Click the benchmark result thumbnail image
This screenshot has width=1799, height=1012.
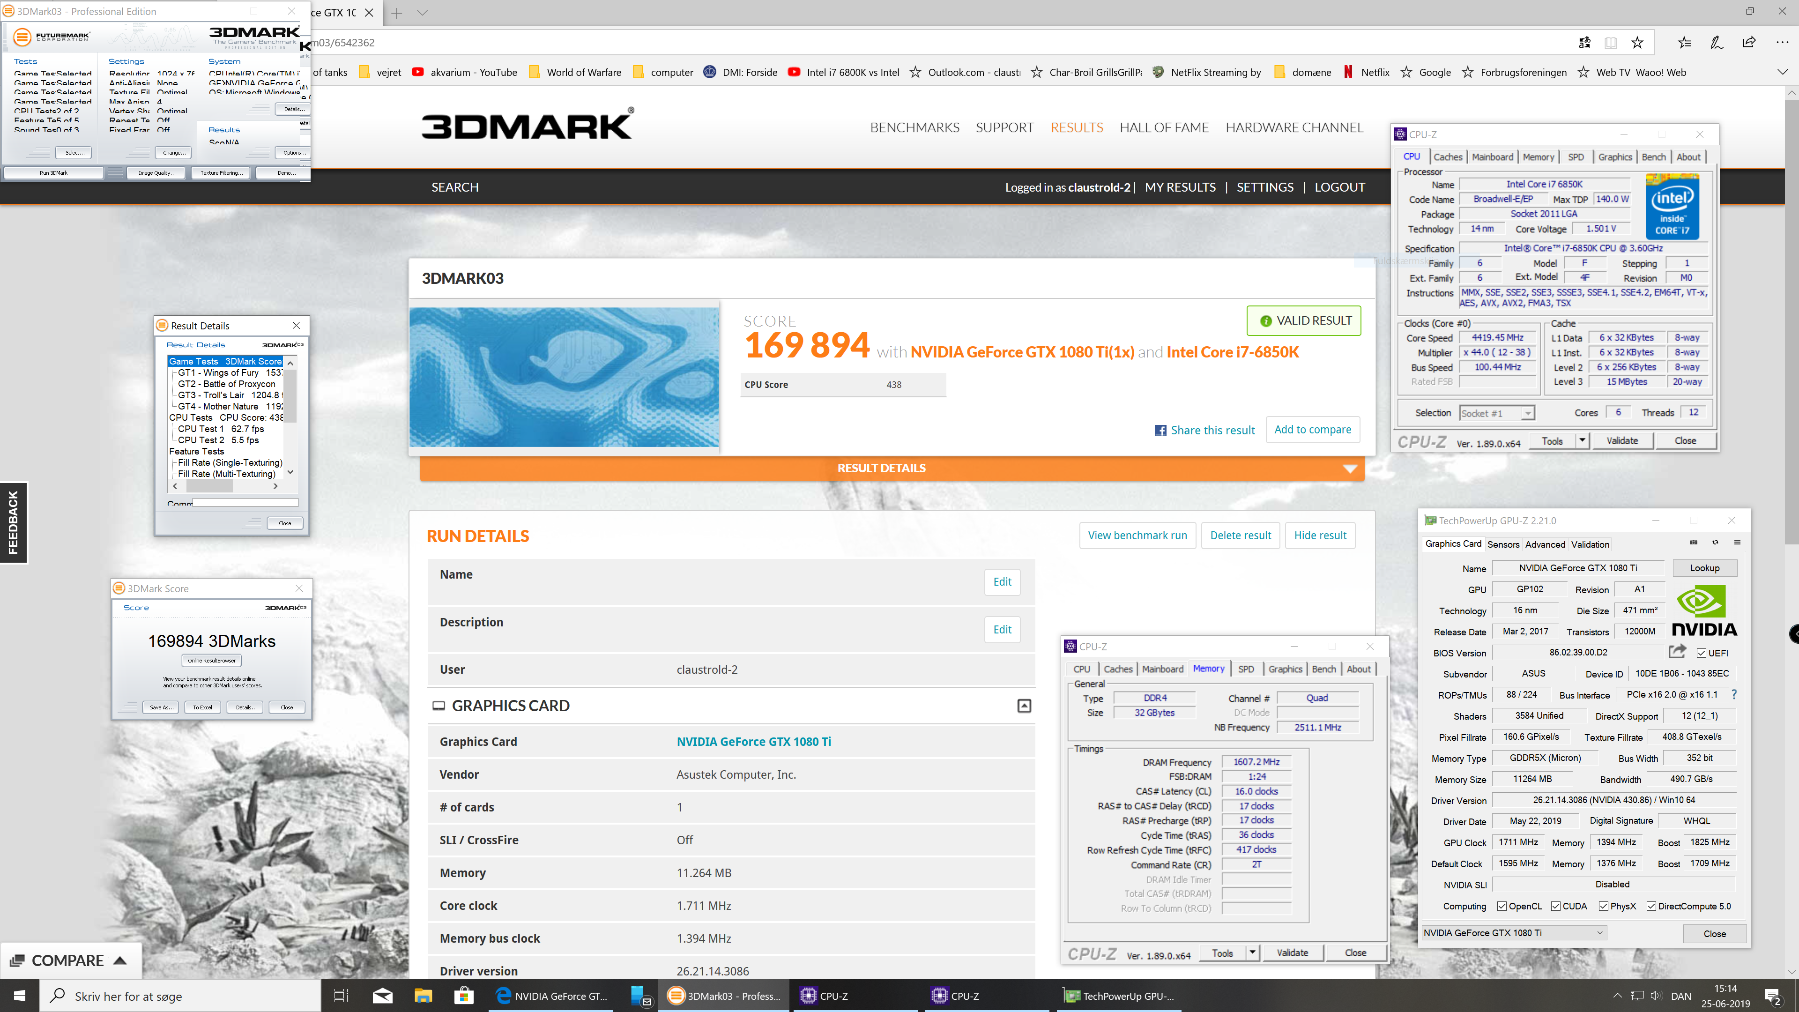coord(564,377)
